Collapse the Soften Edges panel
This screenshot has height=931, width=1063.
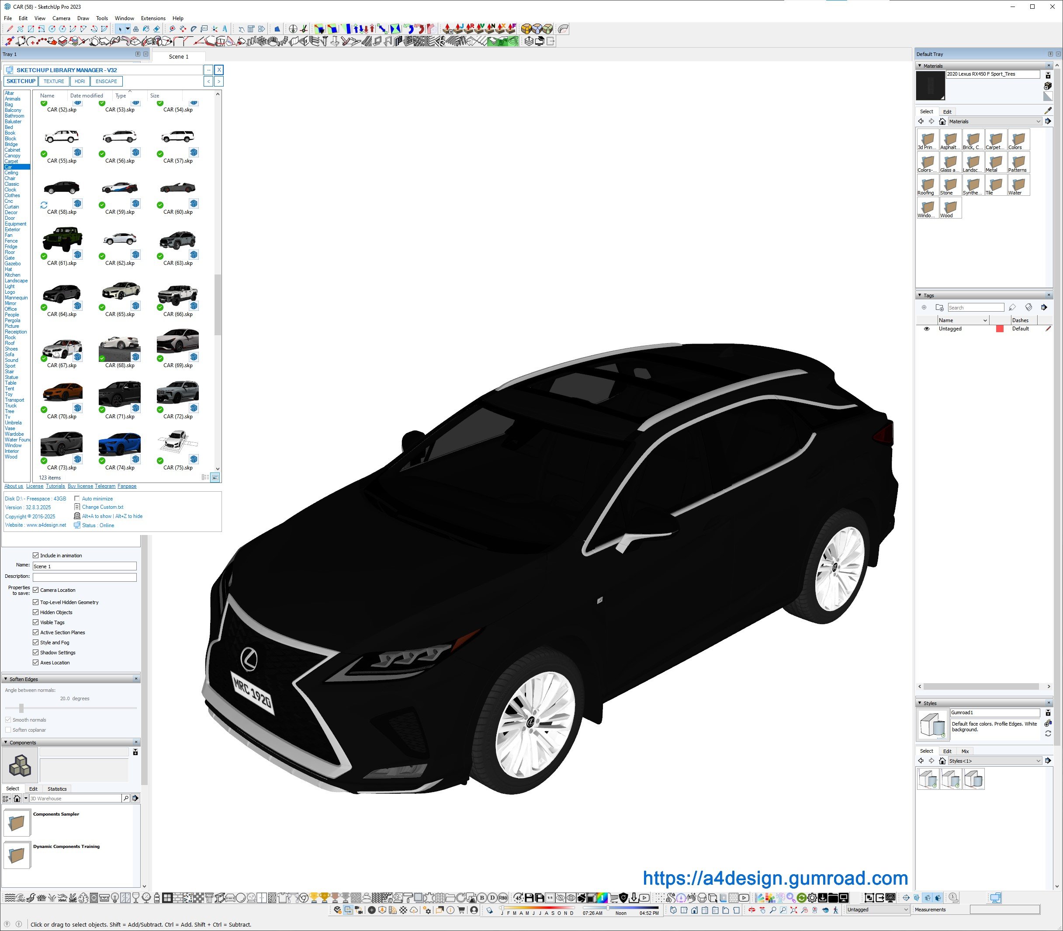coord(6,679)
